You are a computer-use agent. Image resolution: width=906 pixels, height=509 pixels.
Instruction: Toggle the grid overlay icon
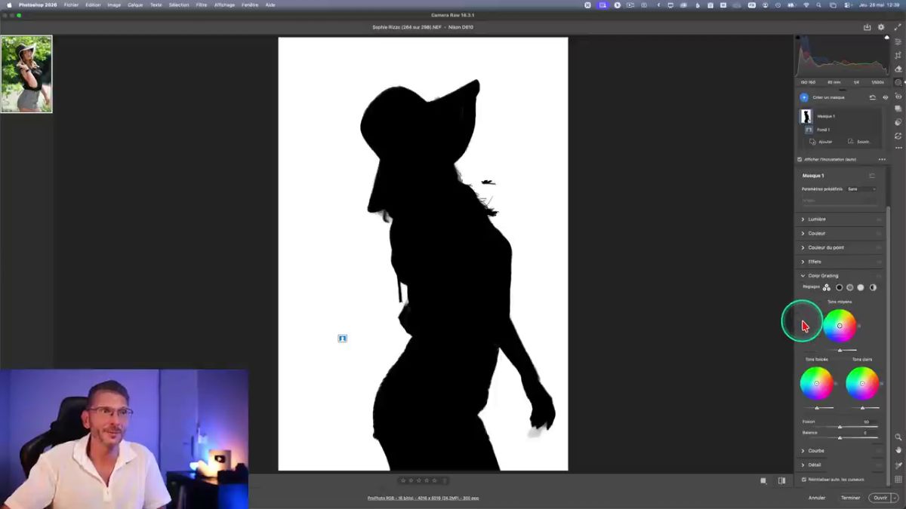point(898,480)
